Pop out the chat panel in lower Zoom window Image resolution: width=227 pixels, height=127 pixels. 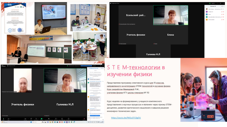[102, 68]
